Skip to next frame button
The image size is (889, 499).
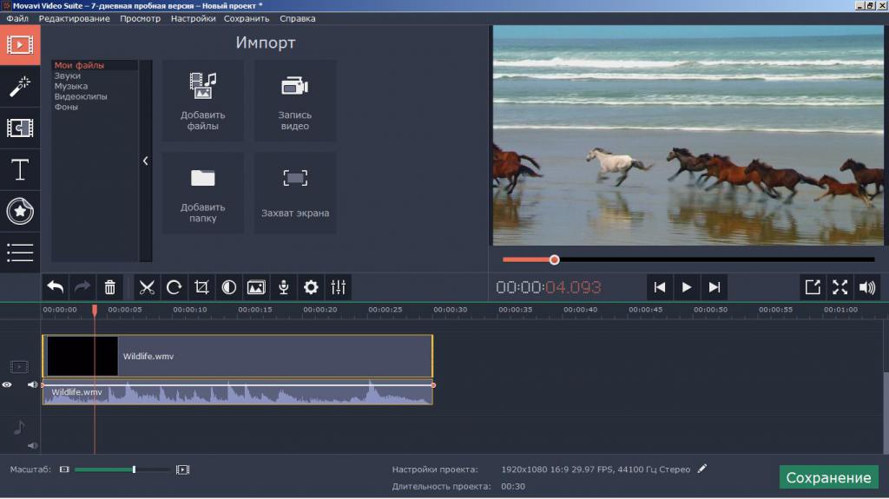[714, 287]
